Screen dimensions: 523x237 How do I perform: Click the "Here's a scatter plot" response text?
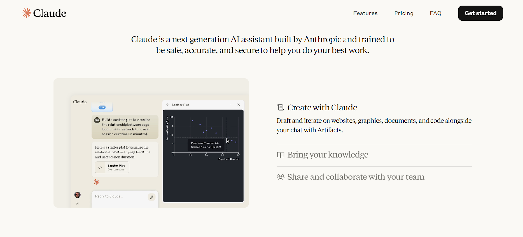(123, 152)
